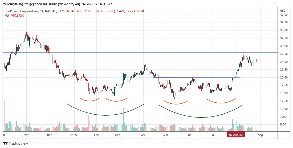Click the Sep label on time axis
293x148 pixels.
click(260, 135)
